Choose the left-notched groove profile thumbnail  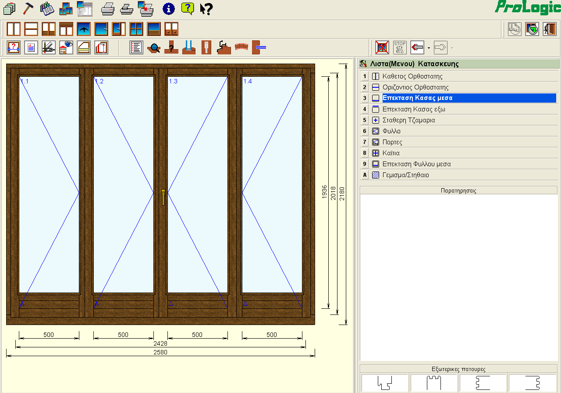(483, 383)
